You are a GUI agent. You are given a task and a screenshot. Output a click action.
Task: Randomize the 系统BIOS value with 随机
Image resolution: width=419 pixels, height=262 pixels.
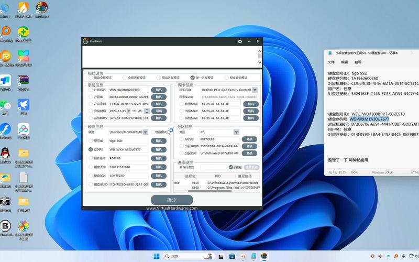(159, 118)
